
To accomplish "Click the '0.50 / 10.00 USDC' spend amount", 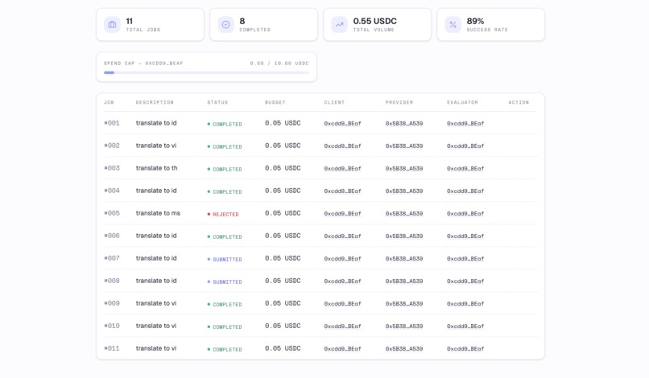I will tap(279, 64).
